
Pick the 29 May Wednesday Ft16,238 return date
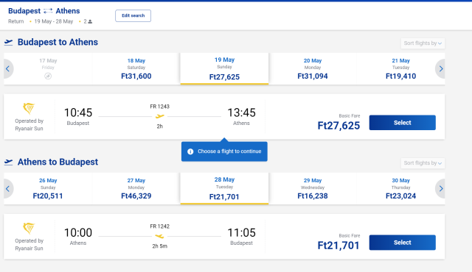313,189
